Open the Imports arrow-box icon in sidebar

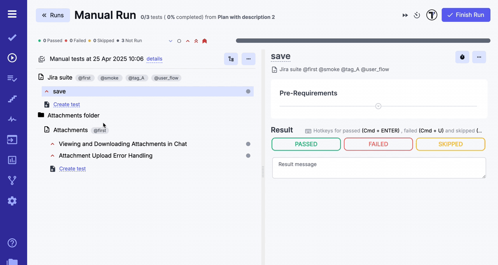(12, 140)
